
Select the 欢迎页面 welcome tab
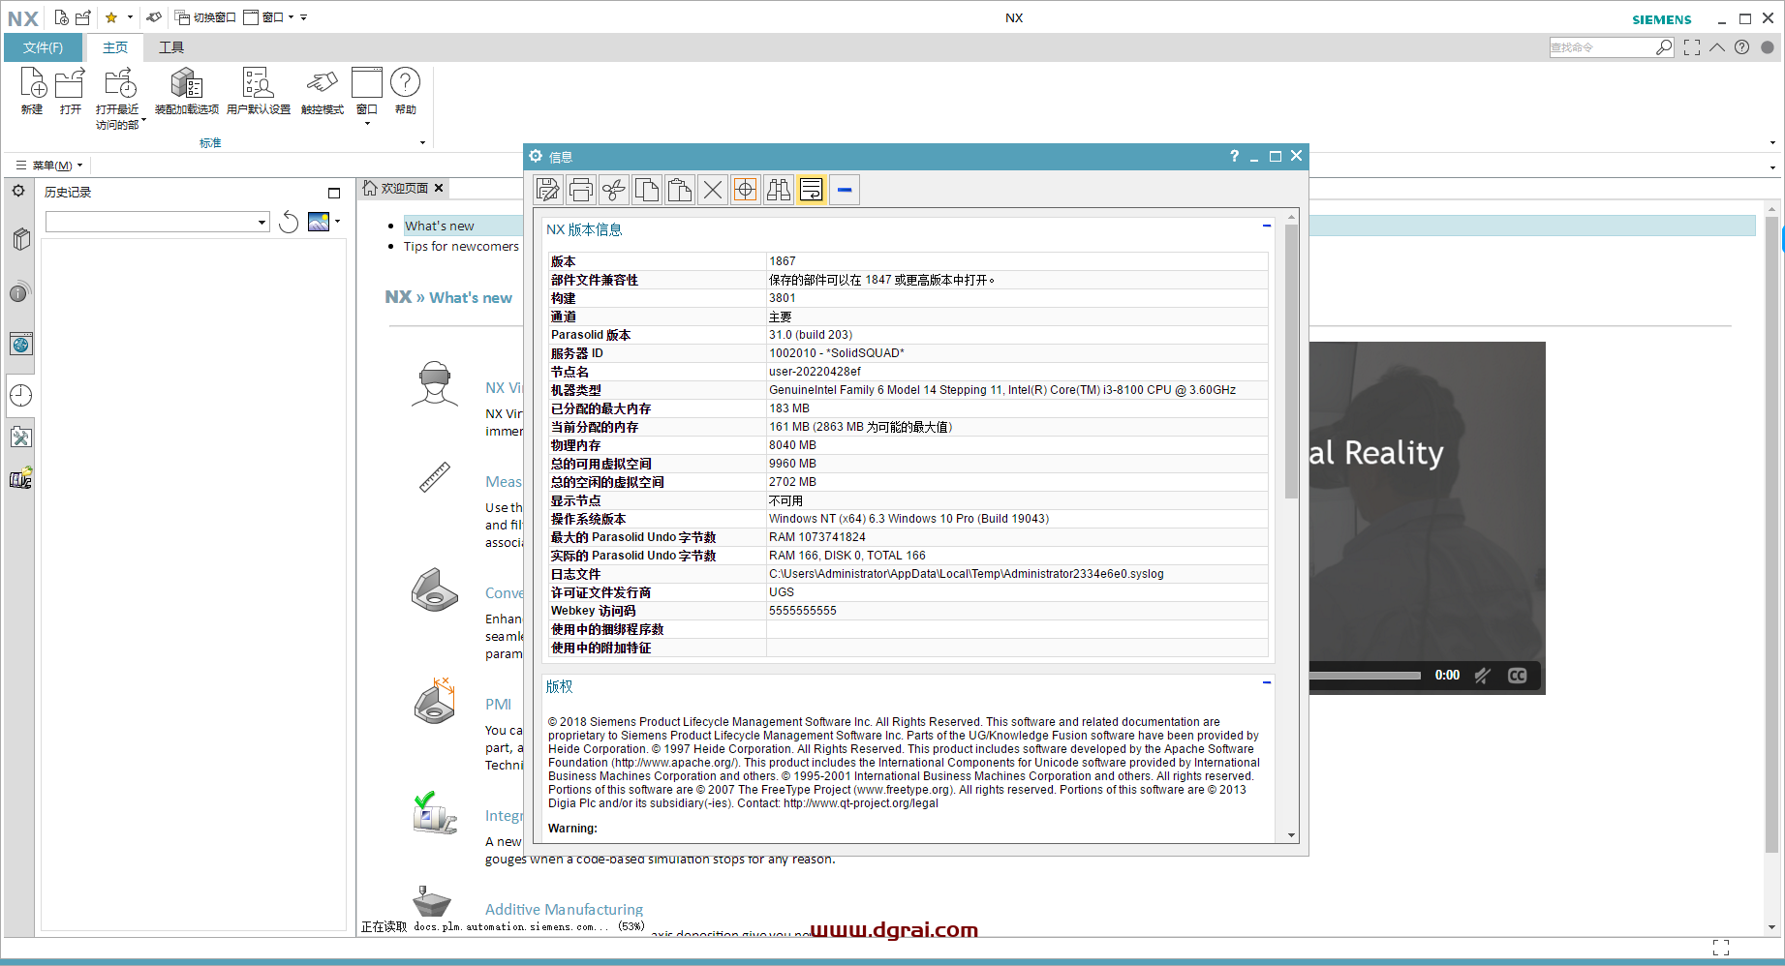405,189
